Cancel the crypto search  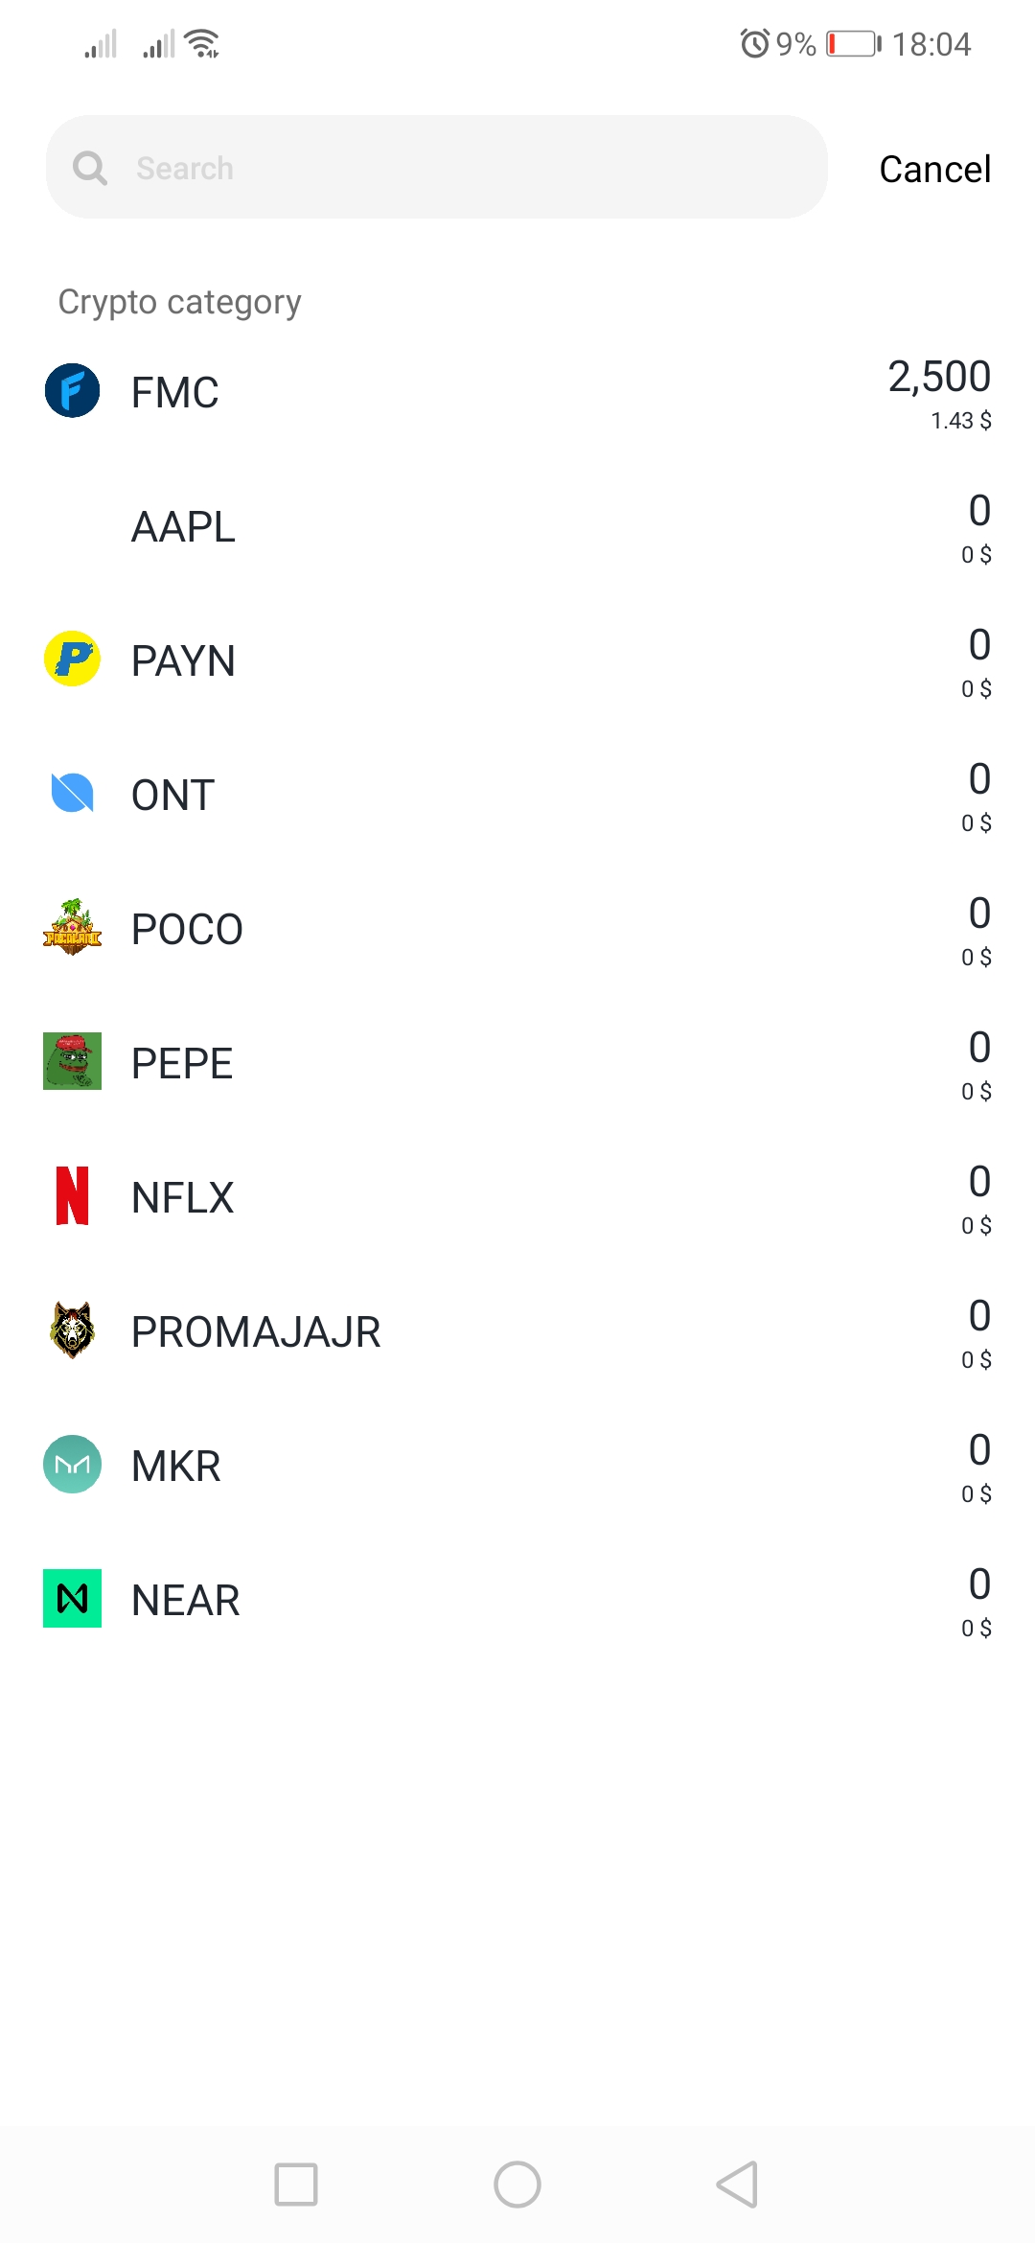[x=934, y=169]
